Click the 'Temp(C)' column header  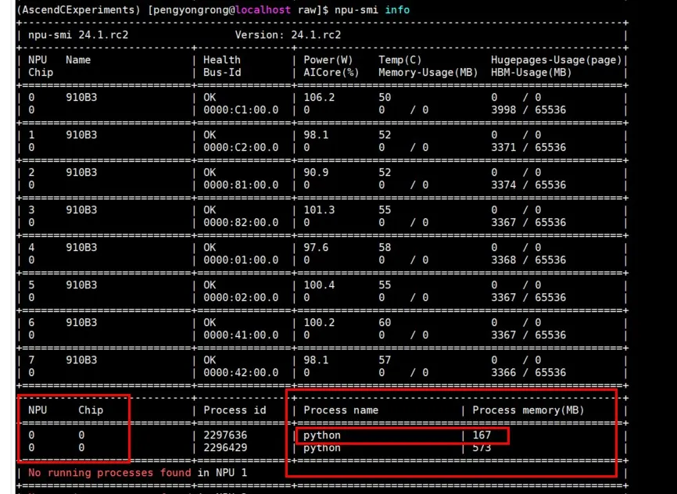coord(399,59)
